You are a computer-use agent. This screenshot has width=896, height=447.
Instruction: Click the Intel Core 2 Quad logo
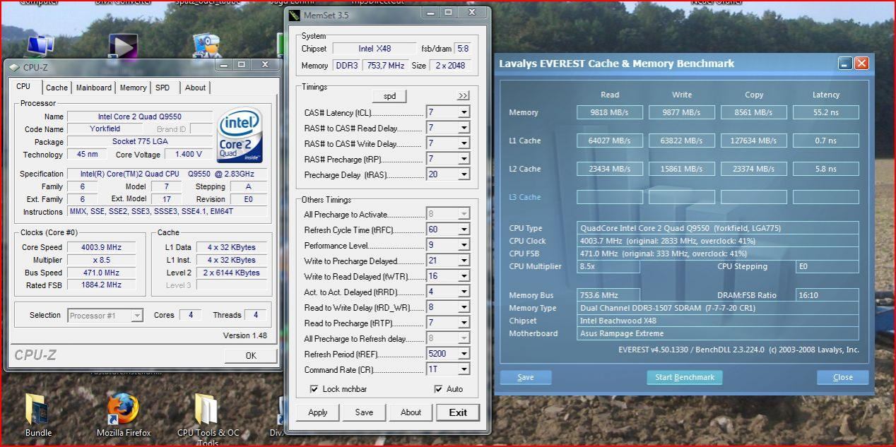pyautogui.click(x=240, y=135)
